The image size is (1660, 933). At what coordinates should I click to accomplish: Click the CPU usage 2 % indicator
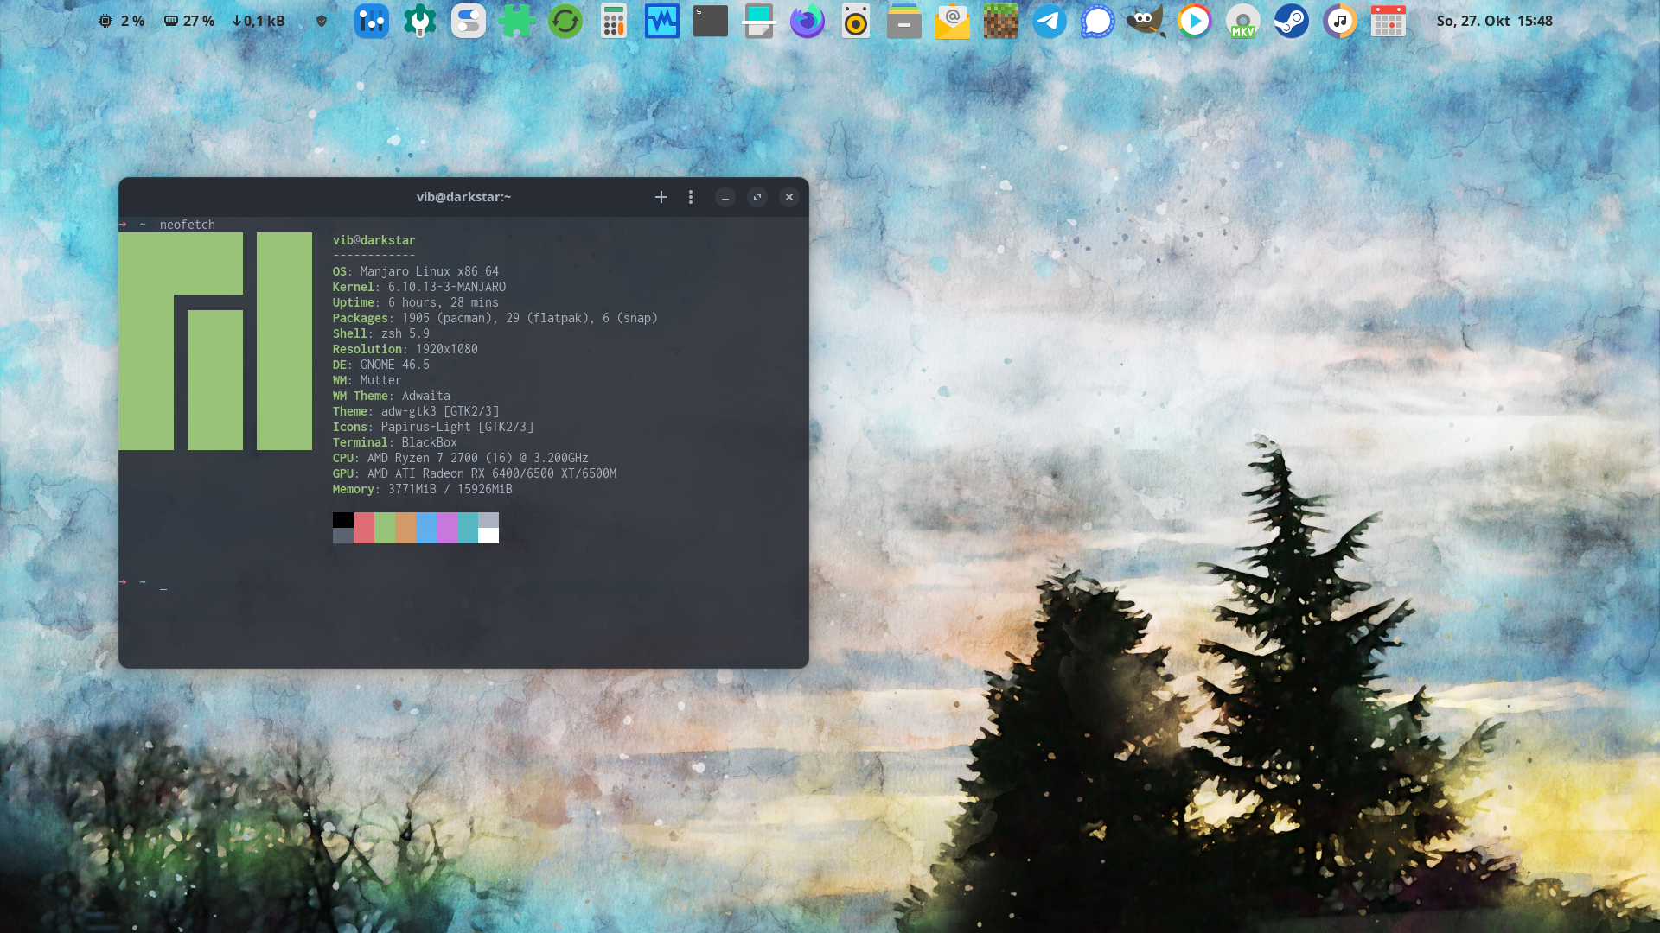(122, 21)
